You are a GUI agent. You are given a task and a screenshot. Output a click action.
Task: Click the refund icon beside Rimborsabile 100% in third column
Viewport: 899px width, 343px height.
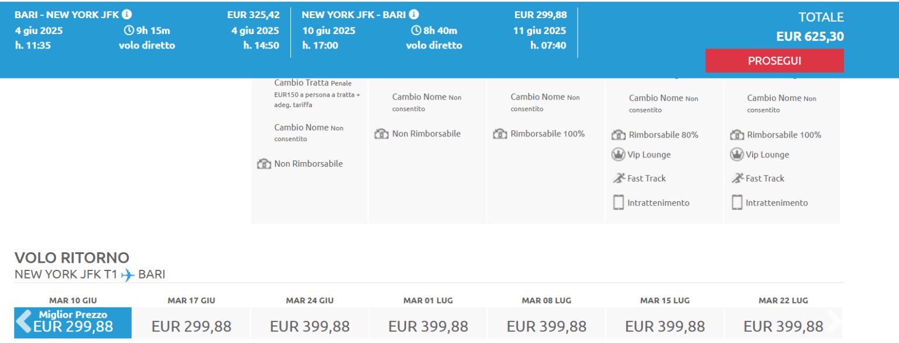coord(500,134)
